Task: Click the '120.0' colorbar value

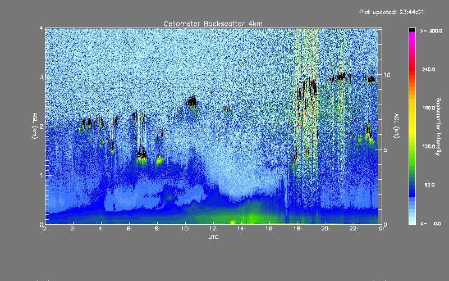Action: point(429,147)
